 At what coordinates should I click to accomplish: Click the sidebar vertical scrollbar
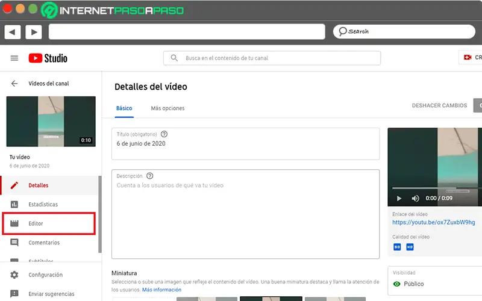coord(99,214)
